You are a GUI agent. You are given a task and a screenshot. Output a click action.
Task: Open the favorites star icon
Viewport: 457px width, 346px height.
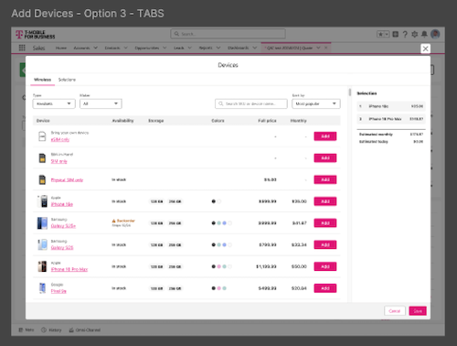click(380, 34)
